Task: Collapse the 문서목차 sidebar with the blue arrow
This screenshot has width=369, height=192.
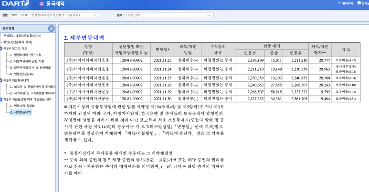Action: 51,29
